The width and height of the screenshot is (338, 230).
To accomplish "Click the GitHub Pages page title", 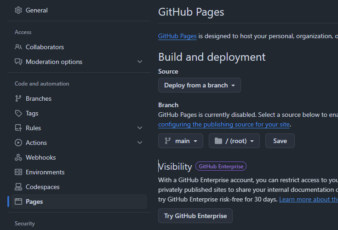I will click(x=191, y=12).
